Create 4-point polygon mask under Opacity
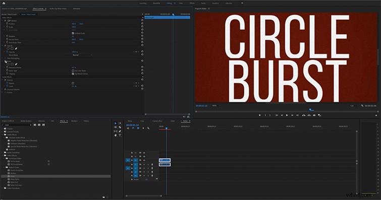Viewport: 381px width, 200px height. coord(12,48)
